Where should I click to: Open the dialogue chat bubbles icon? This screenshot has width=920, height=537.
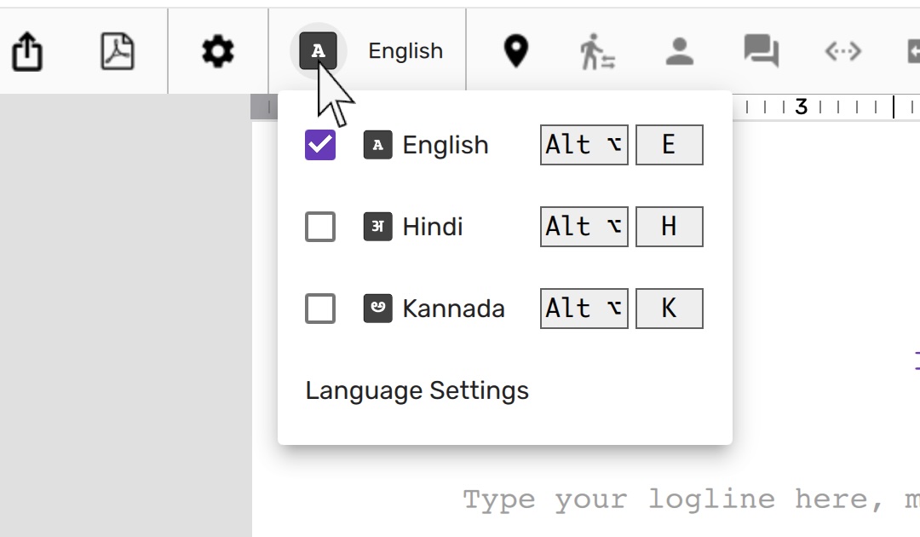click(x=761, y=52)
